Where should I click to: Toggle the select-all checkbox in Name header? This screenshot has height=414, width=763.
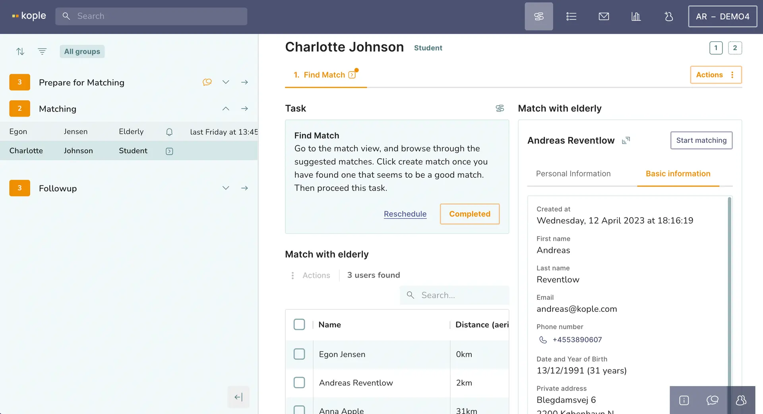pos(299,325)
